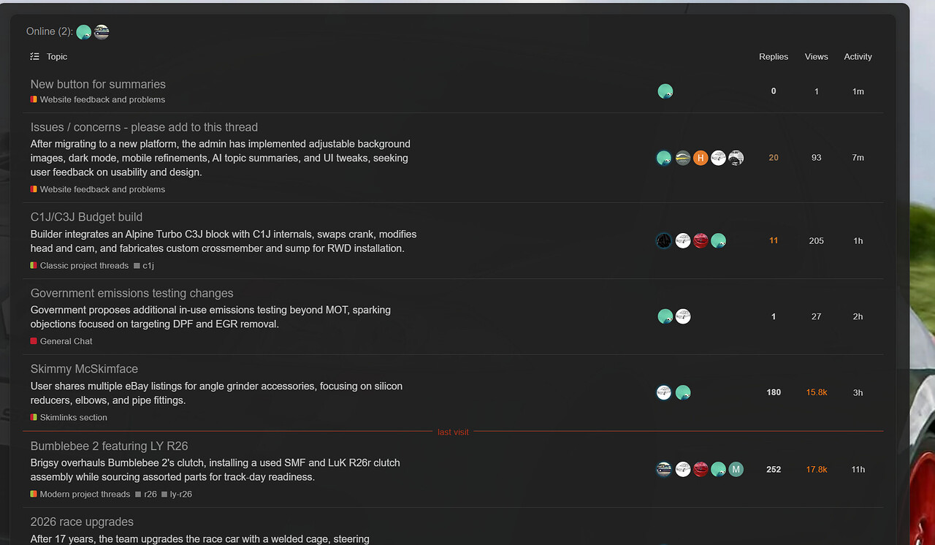
Task: Open the Skimmy McSkimface topic
Action: coord(84,369)
